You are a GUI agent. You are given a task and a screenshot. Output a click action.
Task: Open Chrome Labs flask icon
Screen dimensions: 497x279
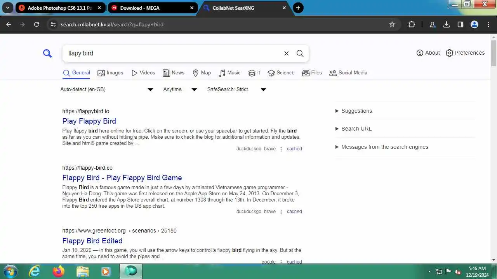(x=432, y=24)
